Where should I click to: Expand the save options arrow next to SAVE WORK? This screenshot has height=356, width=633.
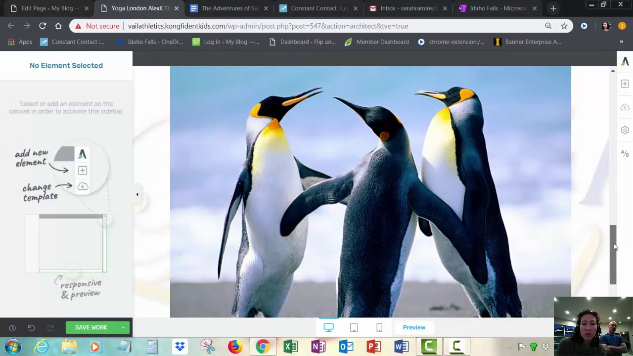coord(123,327)
